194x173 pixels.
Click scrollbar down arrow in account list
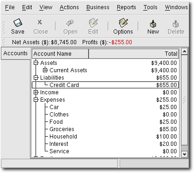(x=184, y=154)
